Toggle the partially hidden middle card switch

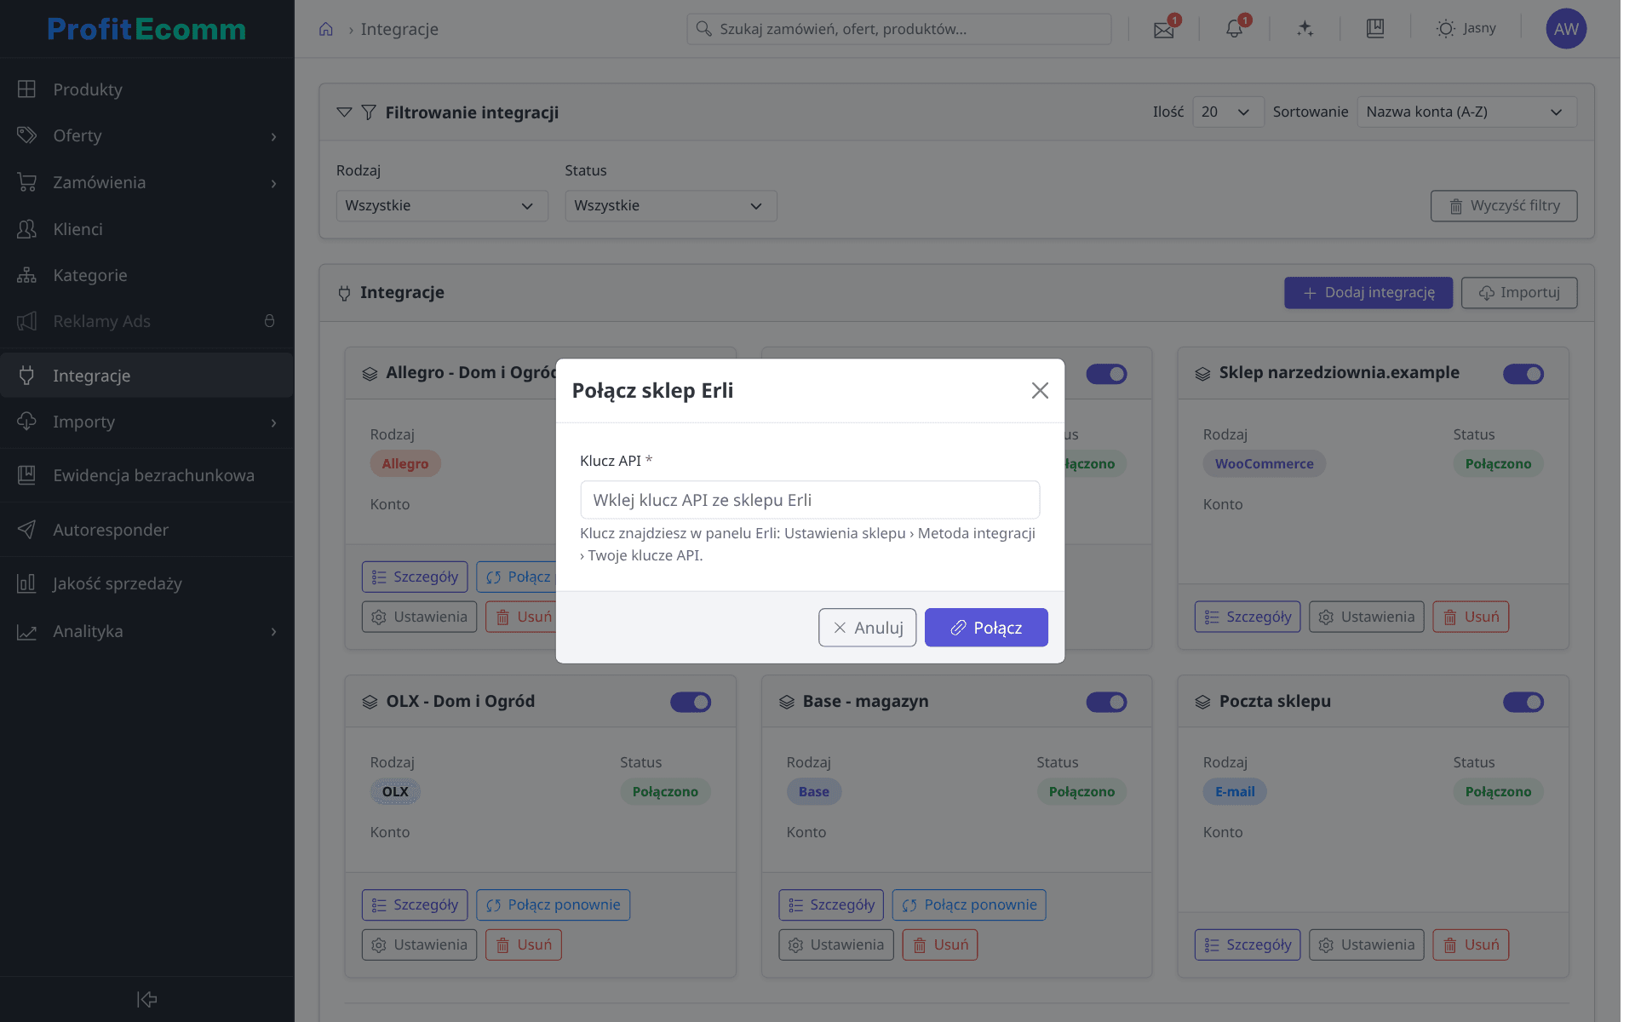point(1106,374)
